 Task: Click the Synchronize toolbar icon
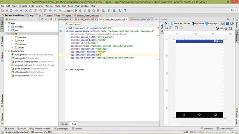(x=11, y=10)
